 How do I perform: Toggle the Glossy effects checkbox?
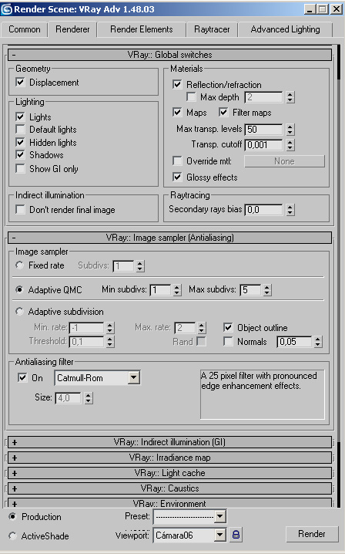(177, 177)
